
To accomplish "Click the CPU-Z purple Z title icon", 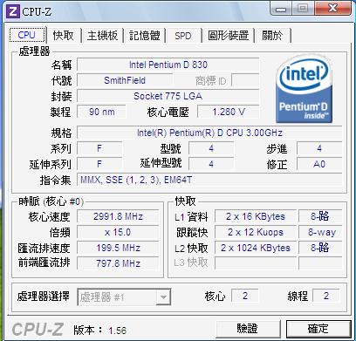I will [13, 11].
